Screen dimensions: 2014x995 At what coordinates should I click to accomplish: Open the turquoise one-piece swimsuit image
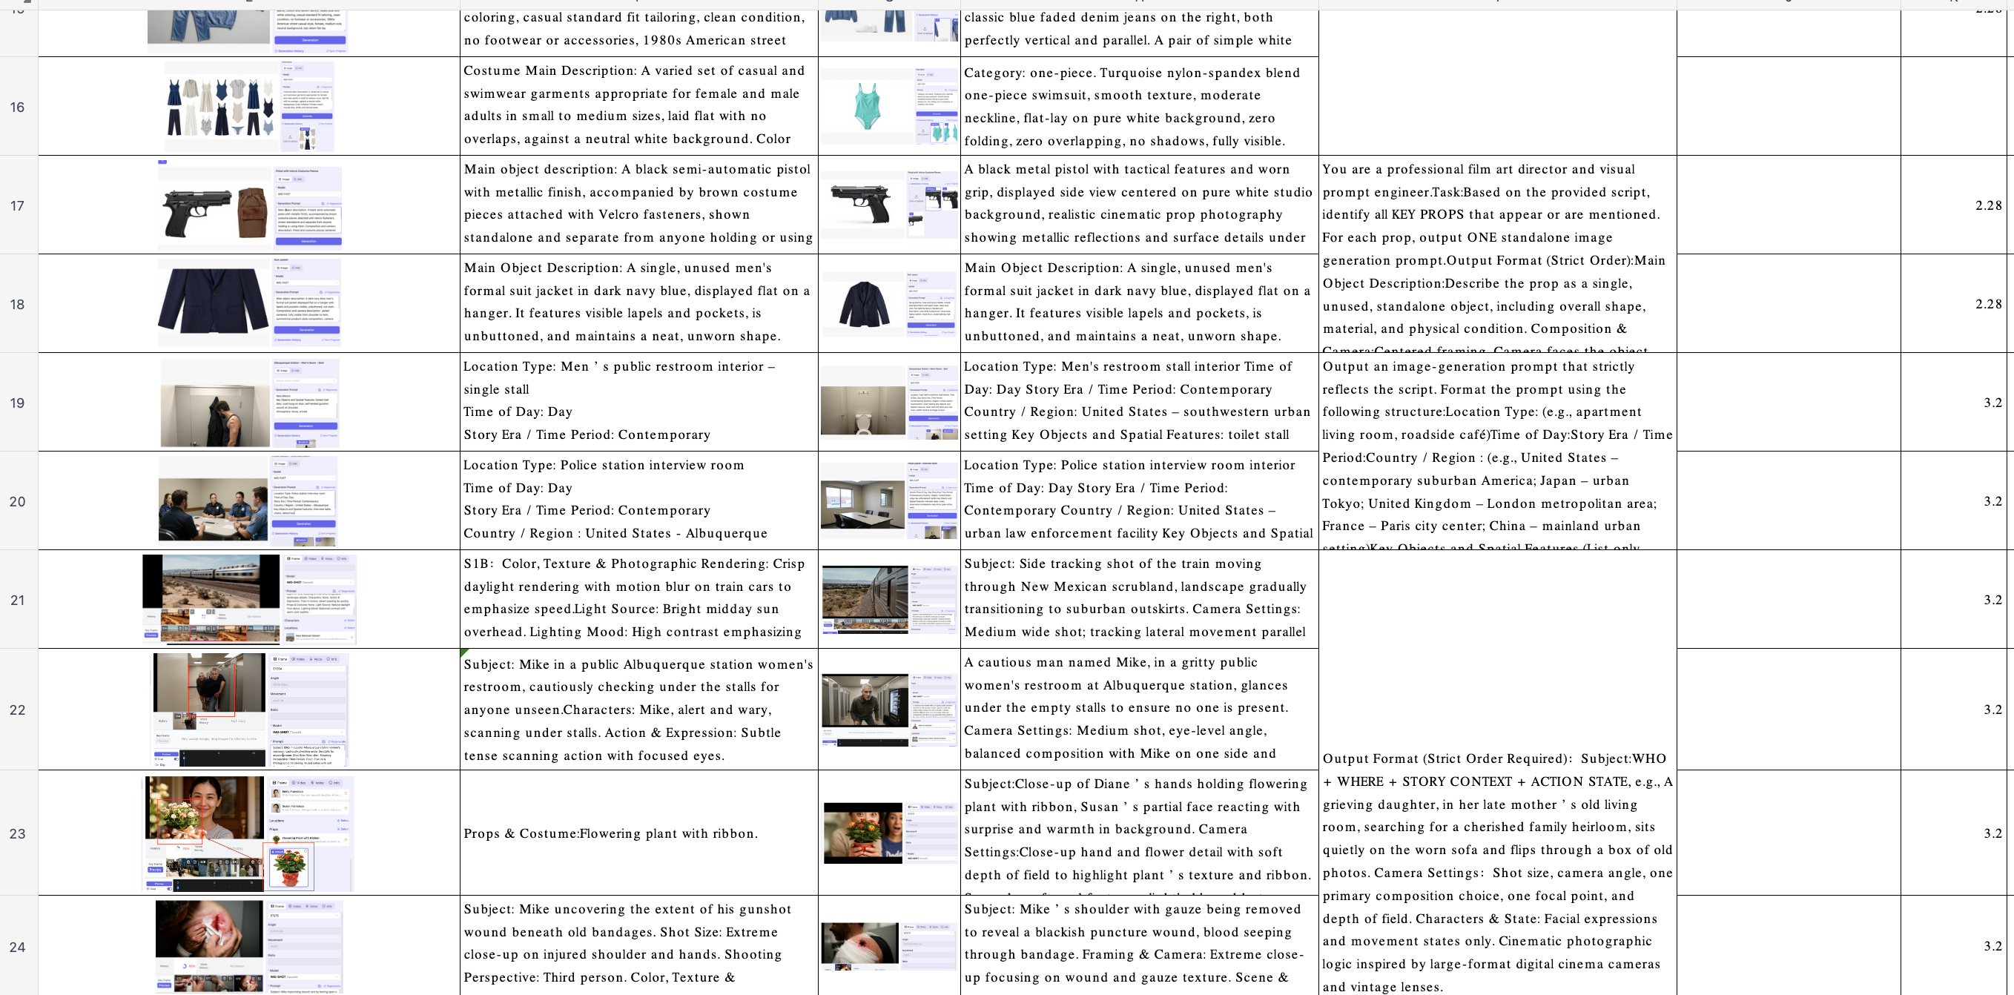coord(890,106)
